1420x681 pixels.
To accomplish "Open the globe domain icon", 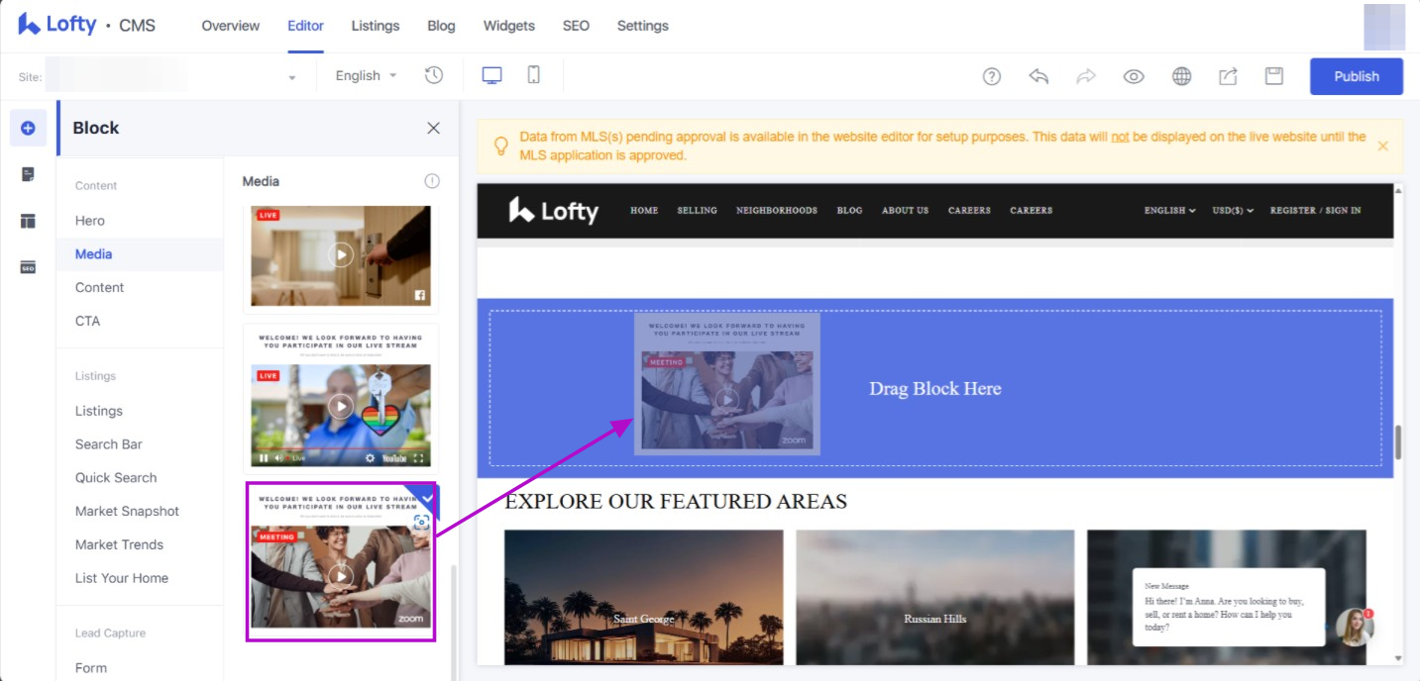I will point(1181,76).
